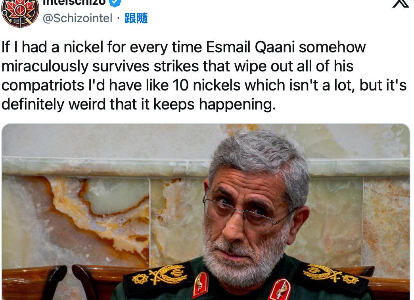Click the blue verified badge

click(115, 3)
